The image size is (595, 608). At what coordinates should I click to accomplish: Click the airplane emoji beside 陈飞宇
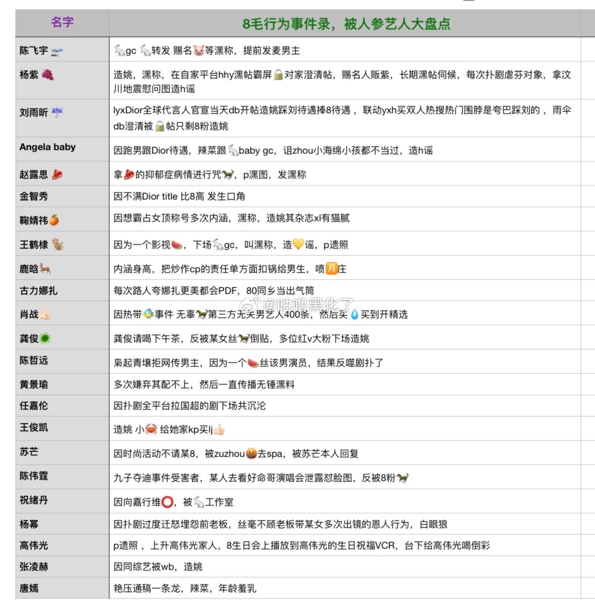click(58, 50)
